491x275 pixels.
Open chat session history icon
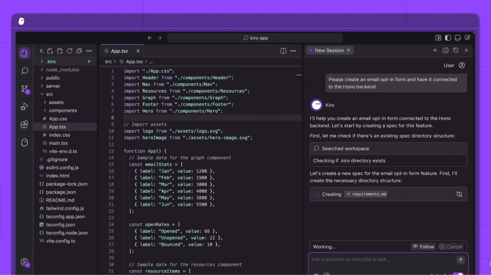[456, 50]
